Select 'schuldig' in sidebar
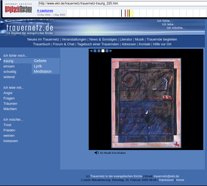Image resolution: width=207 pixels, height=186 pixels. click(x=10, y=71)
